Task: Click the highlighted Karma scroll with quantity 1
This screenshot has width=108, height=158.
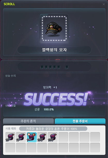Action: point(32,137)
